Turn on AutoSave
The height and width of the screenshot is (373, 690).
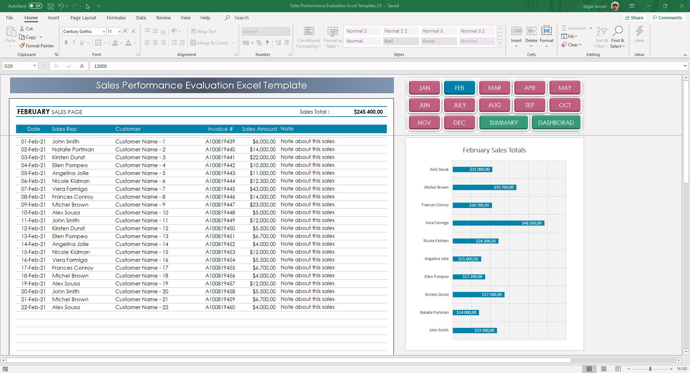35,5
